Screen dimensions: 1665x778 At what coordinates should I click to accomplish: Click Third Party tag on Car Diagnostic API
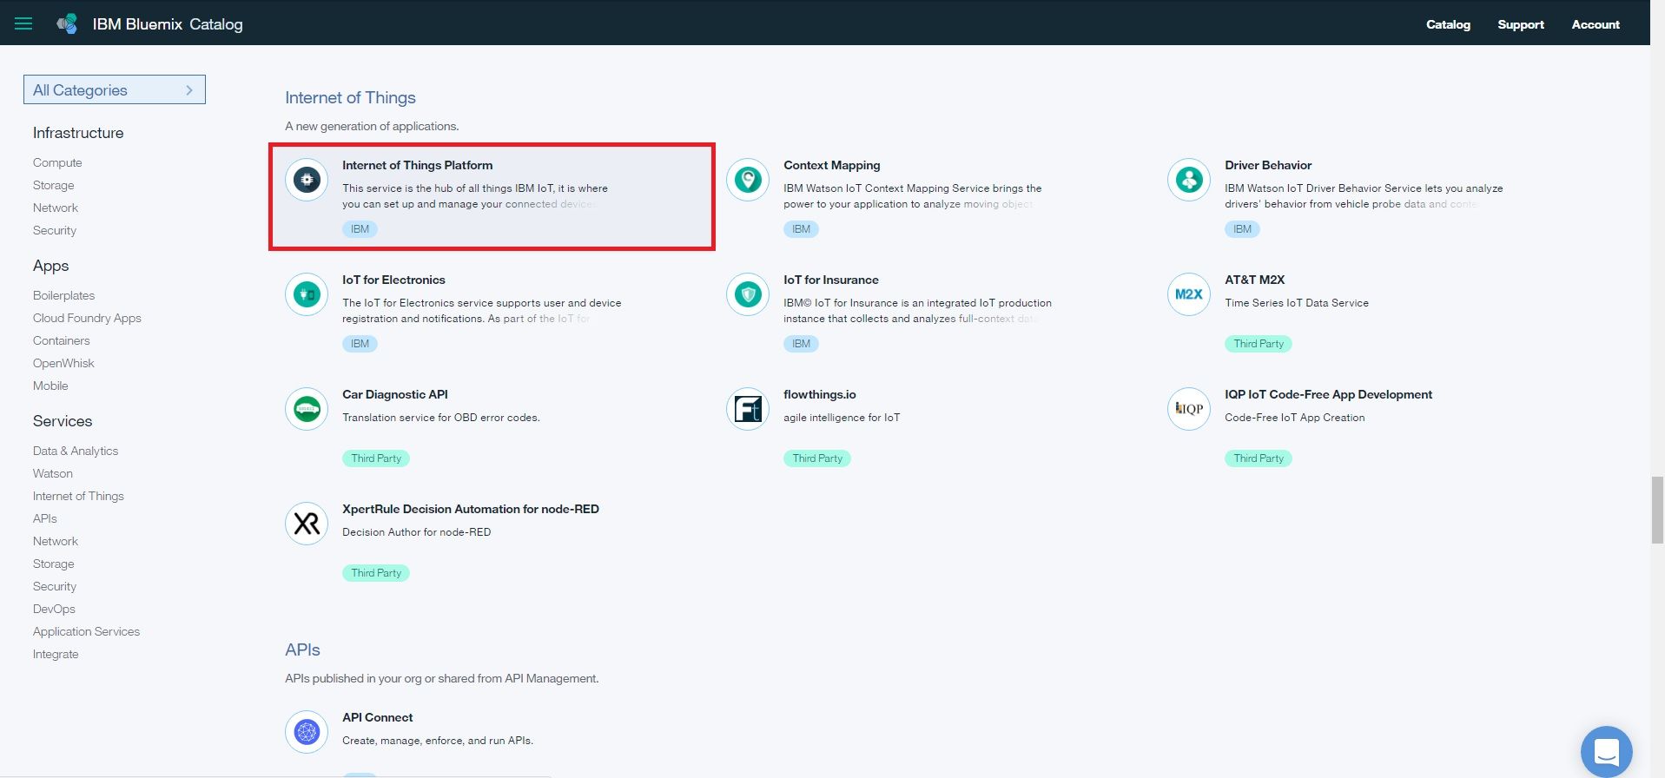point(376,458)
